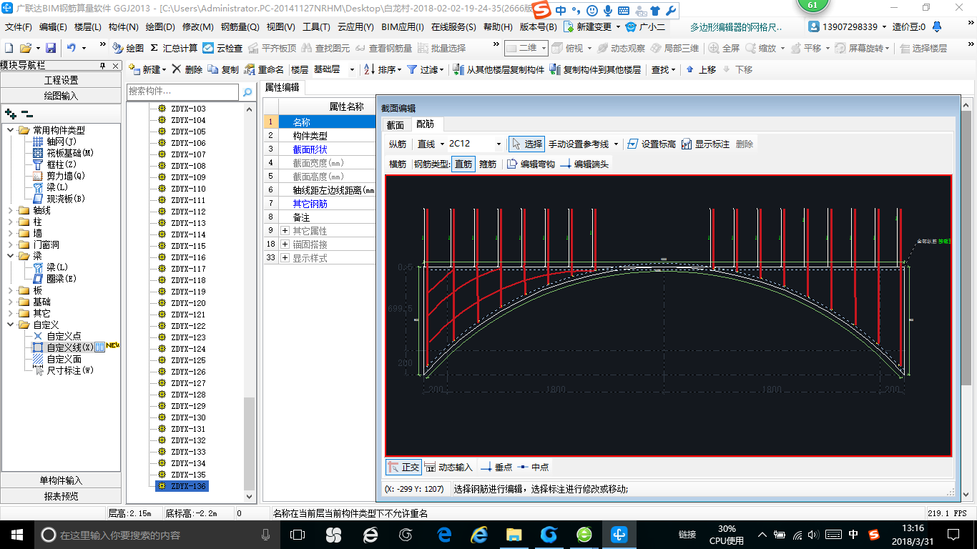Click 查找 search dropdown button

(662, 69)
